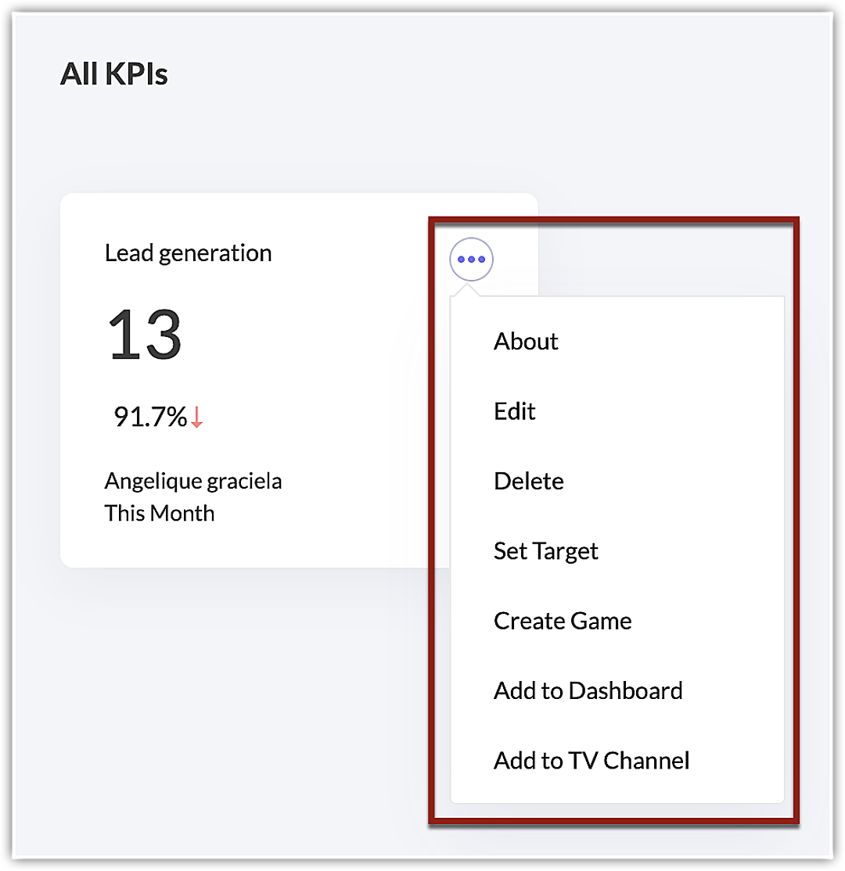Click Add to Dashboard option

tap(588, 690)
